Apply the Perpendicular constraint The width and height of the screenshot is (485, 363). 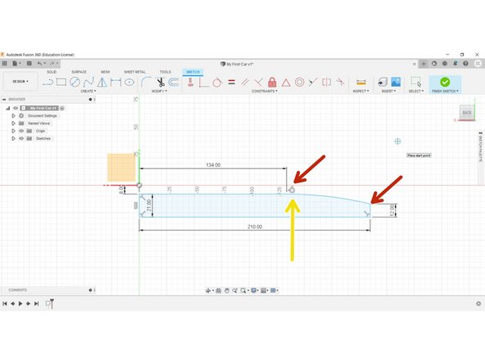259,82
